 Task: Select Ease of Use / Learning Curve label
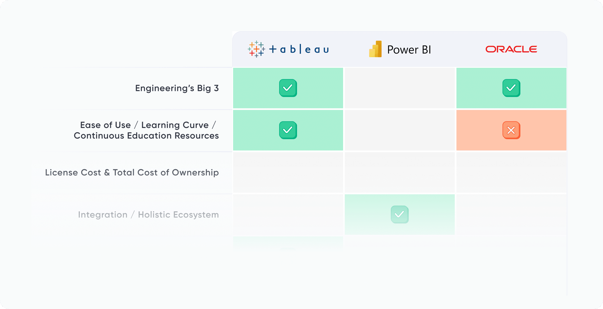tap(146, 130)
